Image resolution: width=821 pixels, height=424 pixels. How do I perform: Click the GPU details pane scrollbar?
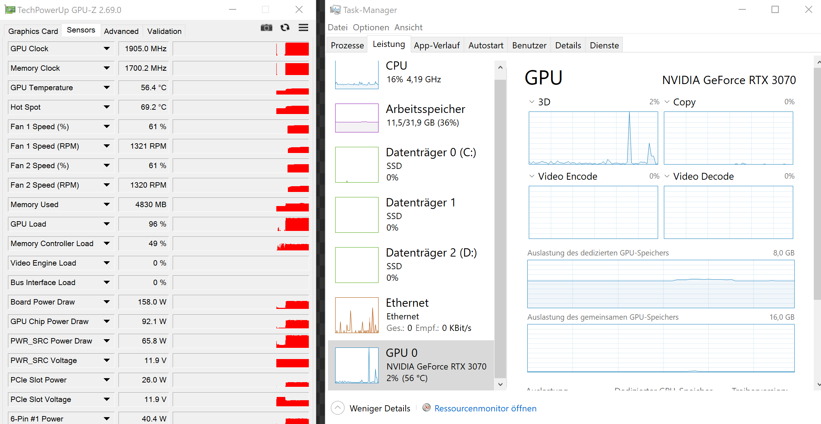pos(817,183)
